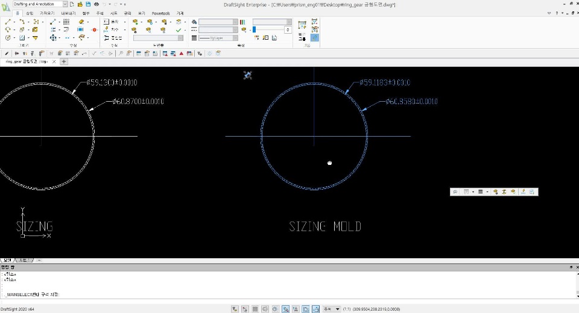Open the Powertools ribbon tab
The width and height of the screenshot is (579, 313).
pos(160,13)
